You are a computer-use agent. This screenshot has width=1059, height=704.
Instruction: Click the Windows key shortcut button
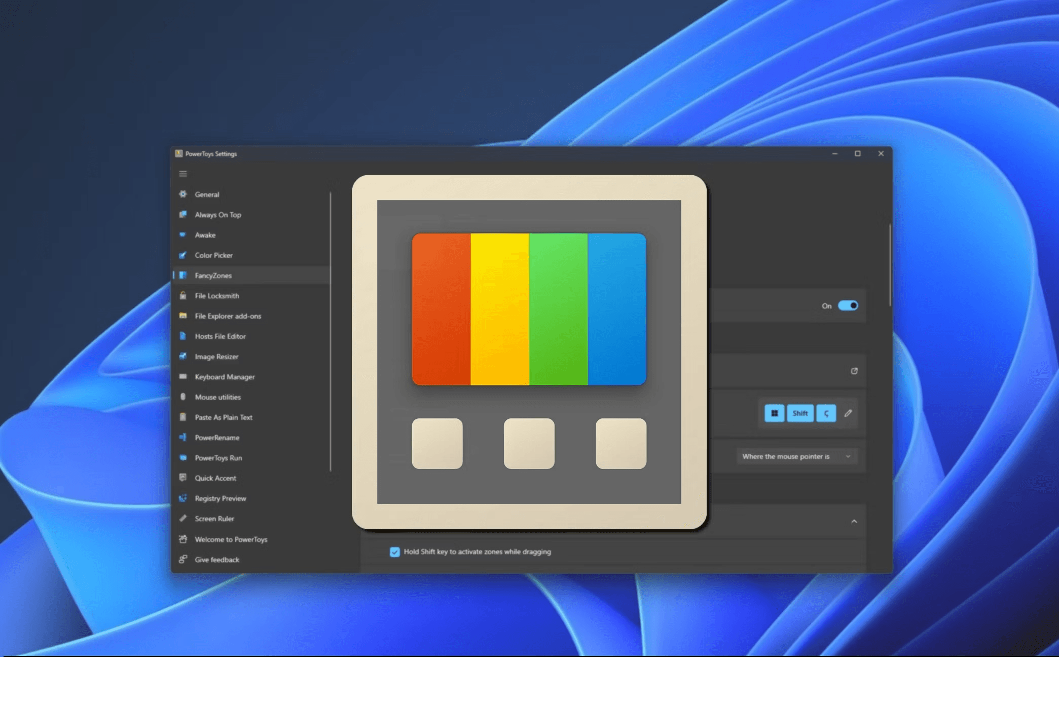coord(774,413)
